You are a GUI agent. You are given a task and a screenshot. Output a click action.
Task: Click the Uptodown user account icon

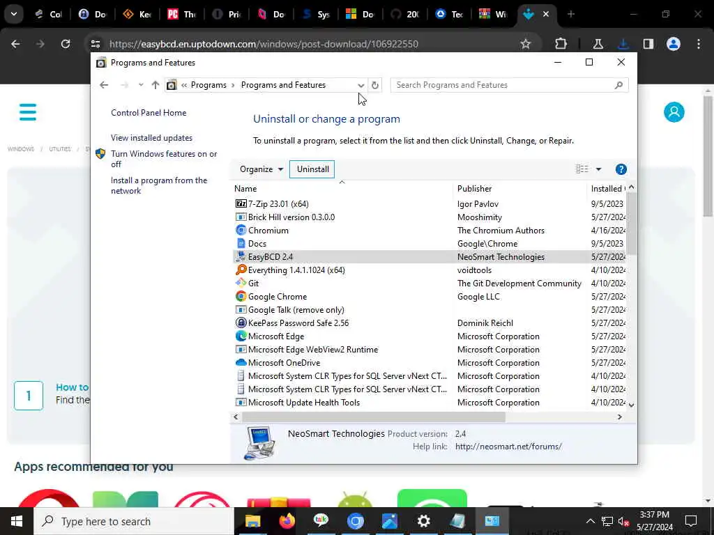pyautogui.click(x=674, y=112)
